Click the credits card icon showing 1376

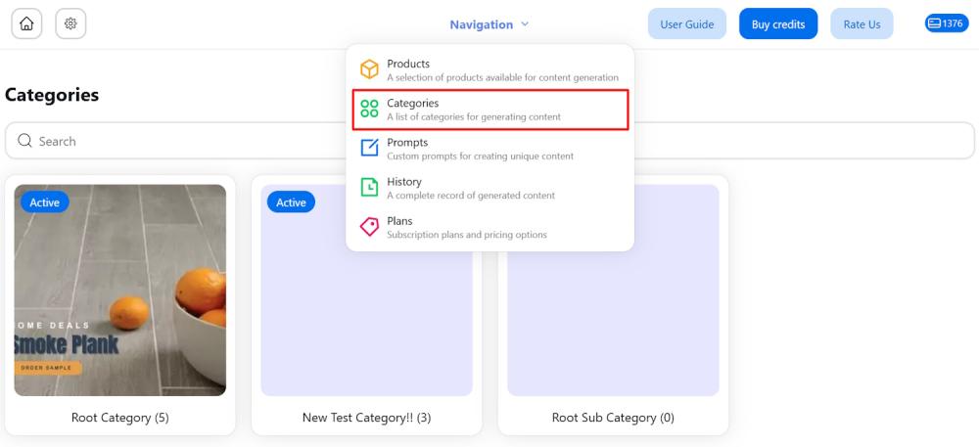pos(934,23)
